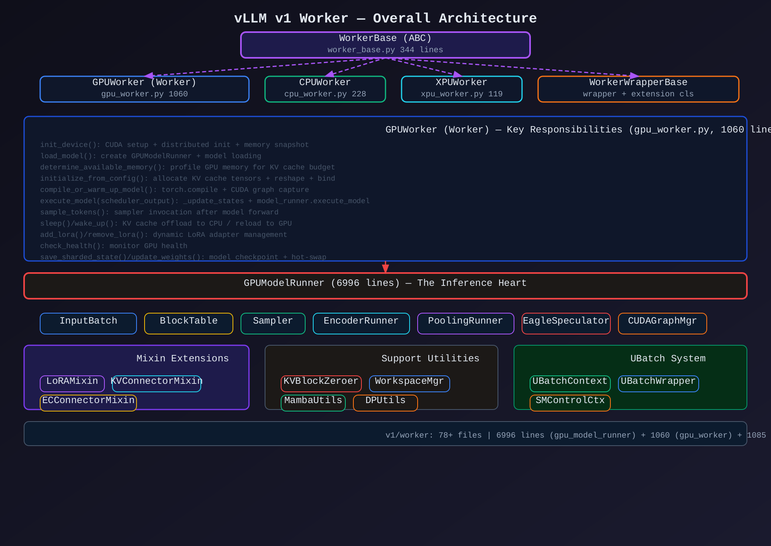Click the LoRAMixin tag

tap(72, 383)
